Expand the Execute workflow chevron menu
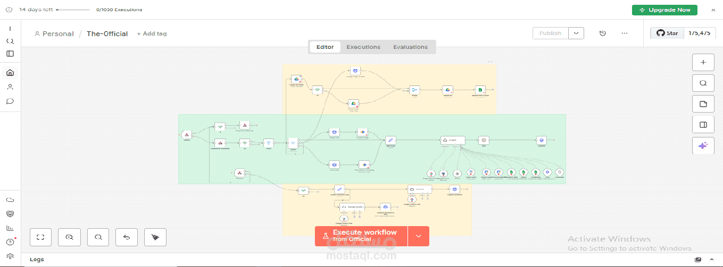The width and height of the screenshot is (723, 267). (x=419, y=236)
